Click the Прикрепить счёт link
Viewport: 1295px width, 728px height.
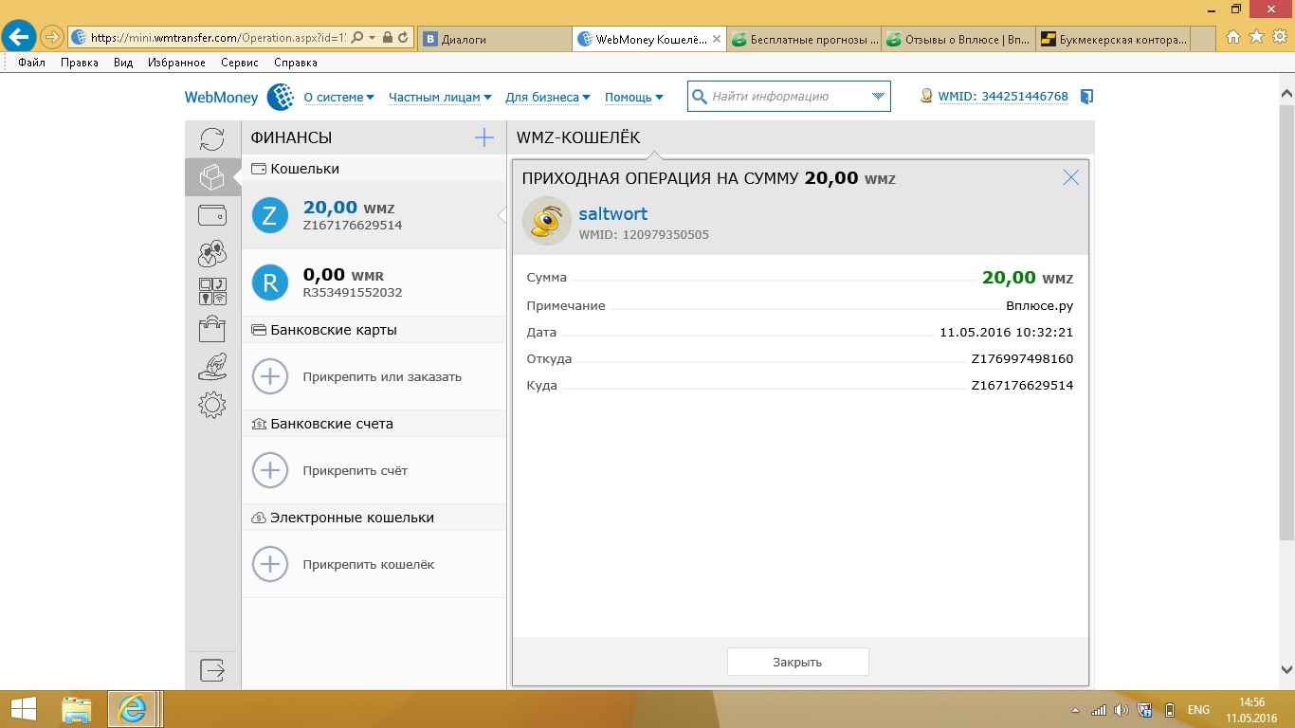click(x=356, y=470)
